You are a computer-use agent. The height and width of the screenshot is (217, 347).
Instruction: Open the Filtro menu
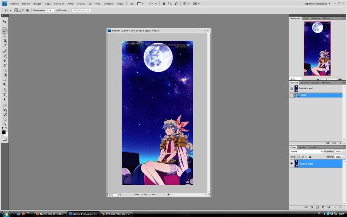click(x=70, y=3)
